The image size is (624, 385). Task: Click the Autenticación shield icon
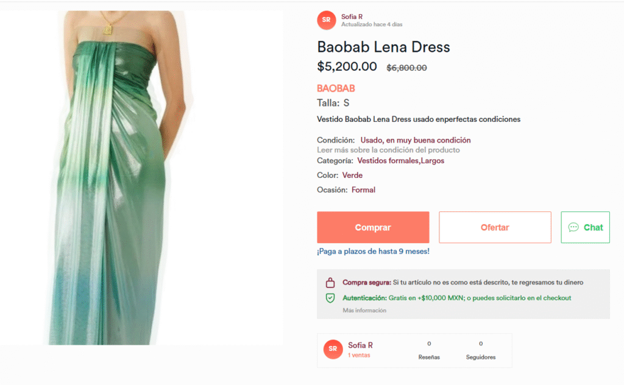pos(330,298)
